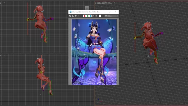Click the 01.png window app icon
The height and width of the screenshot is (106, 188).
70,12
